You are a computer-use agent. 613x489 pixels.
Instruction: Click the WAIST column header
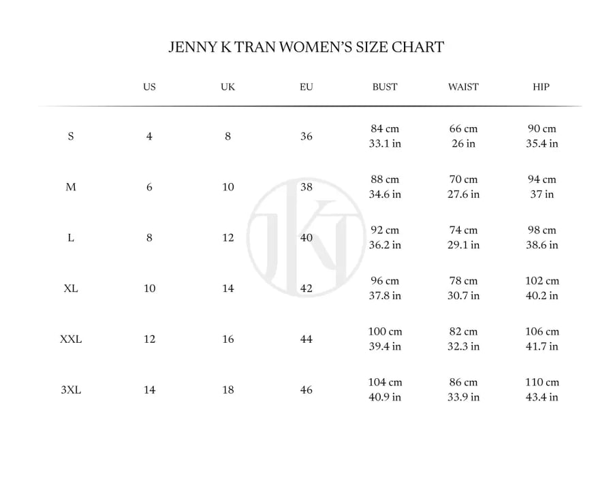pyautogui.click(x=463, y=86)
